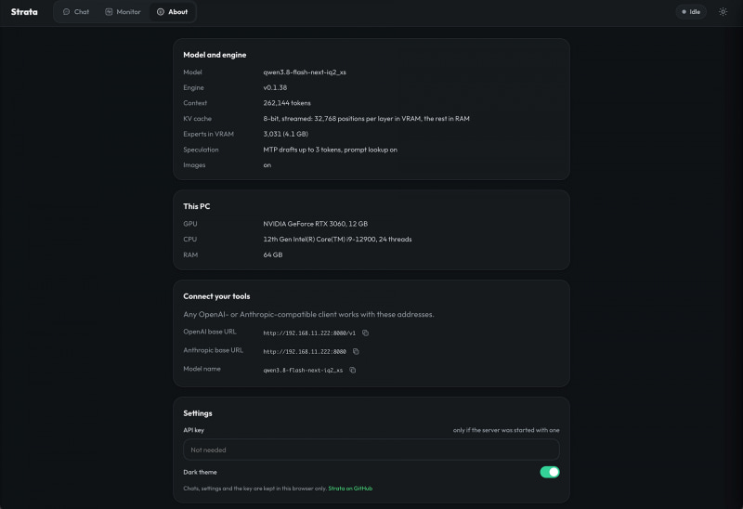The height and width of the screenshot is (509, 743).
Task: Click the hint only if the server was started with one
Action: (506, 430)
